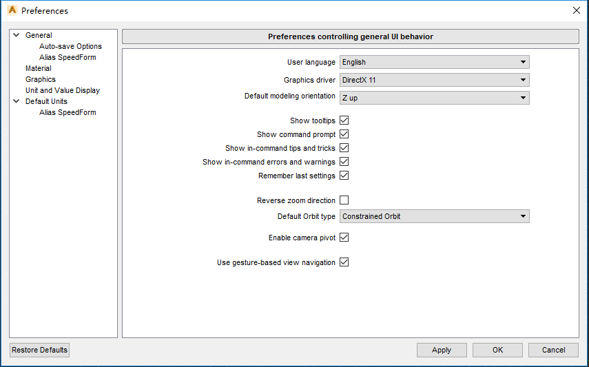Collapse the Default Units tree node
The width and height of the screenshot is (589, 367).
16,101
